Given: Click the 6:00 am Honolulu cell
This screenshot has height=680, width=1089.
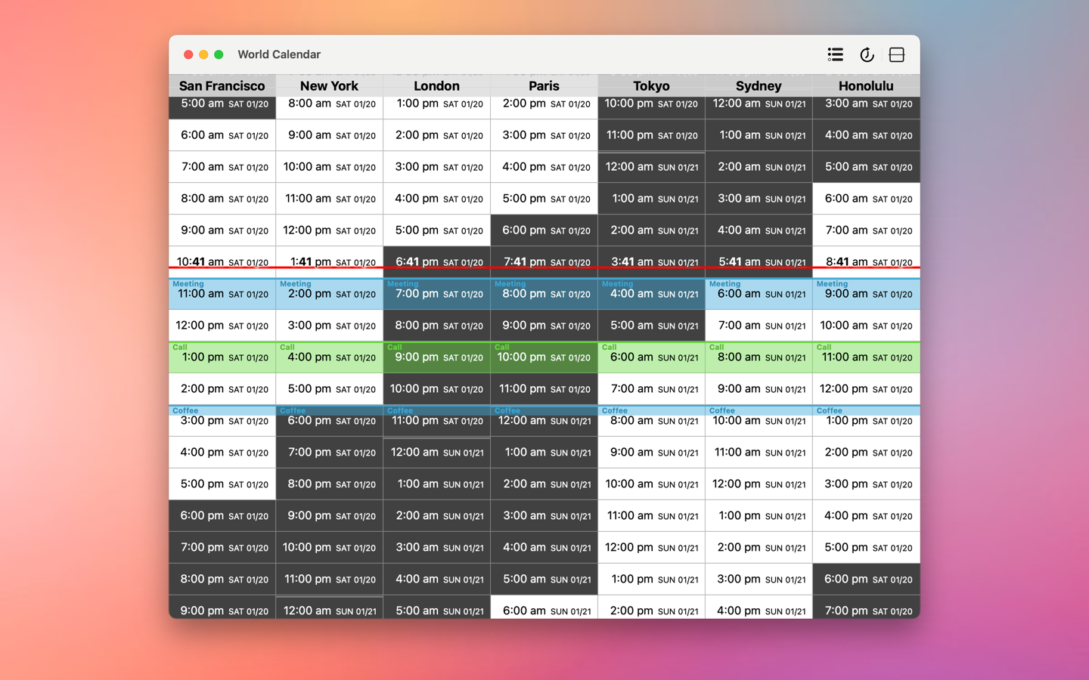Looking at the screenshot, I should 867,199.
